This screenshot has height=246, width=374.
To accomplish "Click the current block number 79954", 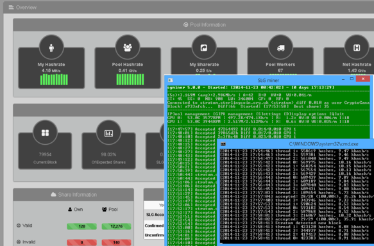I will (45, 154).
